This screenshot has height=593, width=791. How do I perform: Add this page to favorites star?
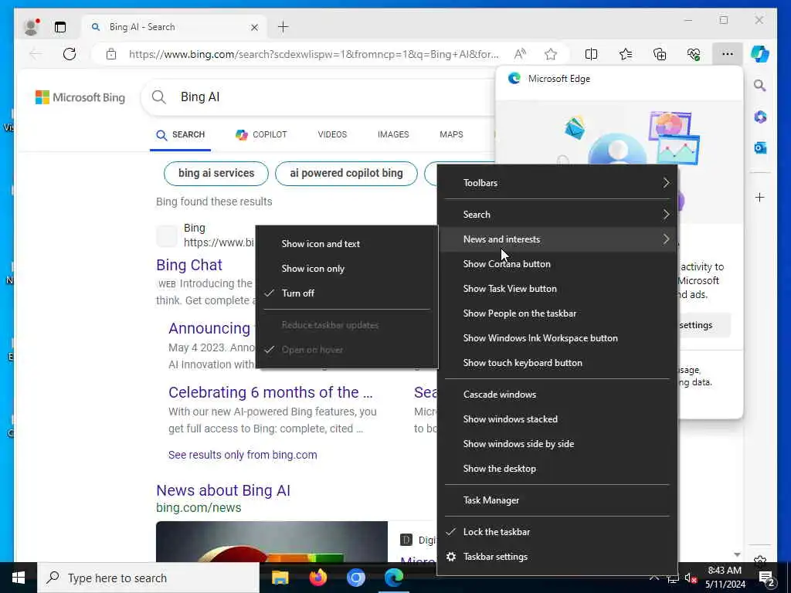550,54
